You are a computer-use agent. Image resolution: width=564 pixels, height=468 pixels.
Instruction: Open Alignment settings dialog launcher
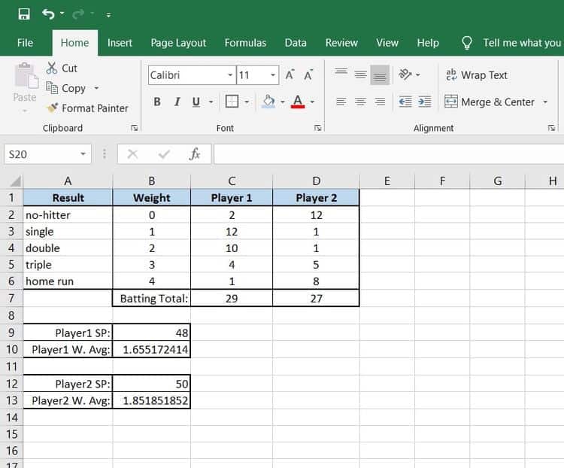point(551,128)
